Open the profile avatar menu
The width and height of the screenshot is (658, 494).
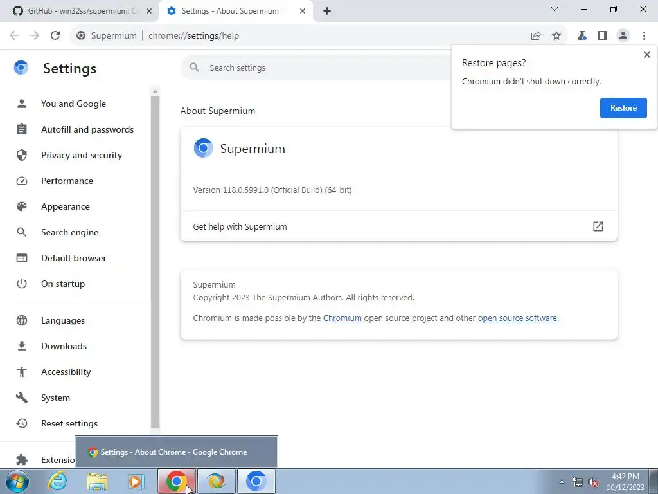[623, 36]
